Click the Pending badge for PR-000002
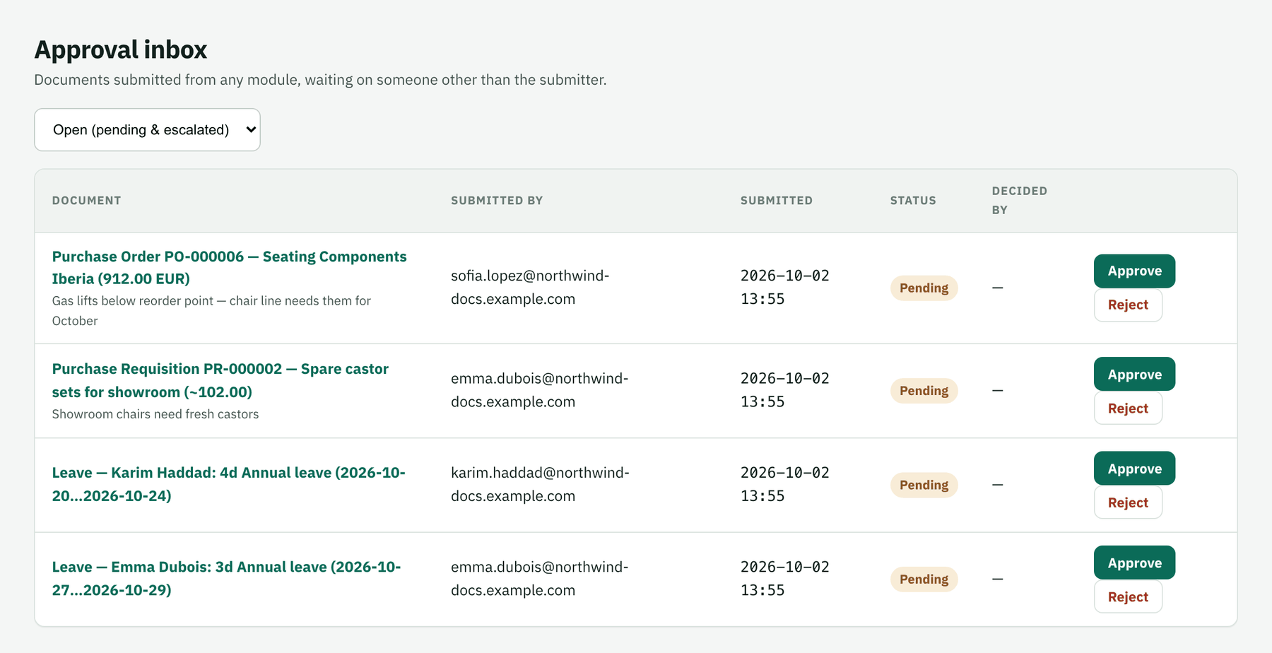 pos(924,391)
